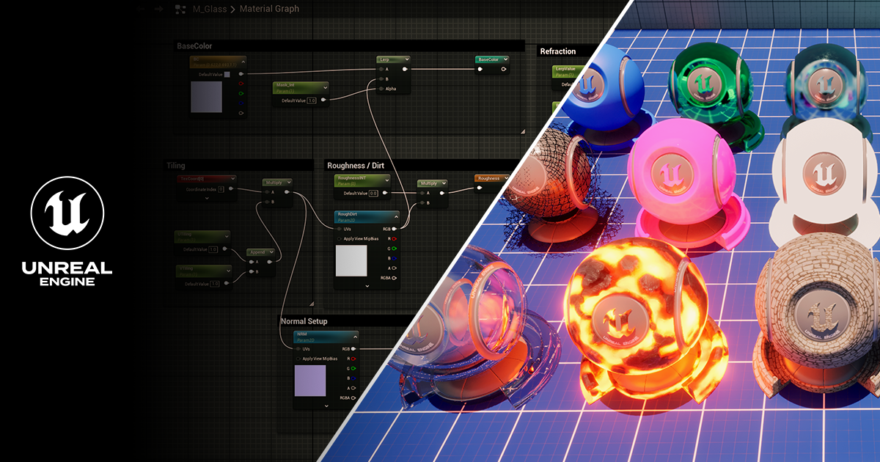This screenshot has height=462, width=880.
Task: Click the Mask_Int output pin
Action: point(324,100)
